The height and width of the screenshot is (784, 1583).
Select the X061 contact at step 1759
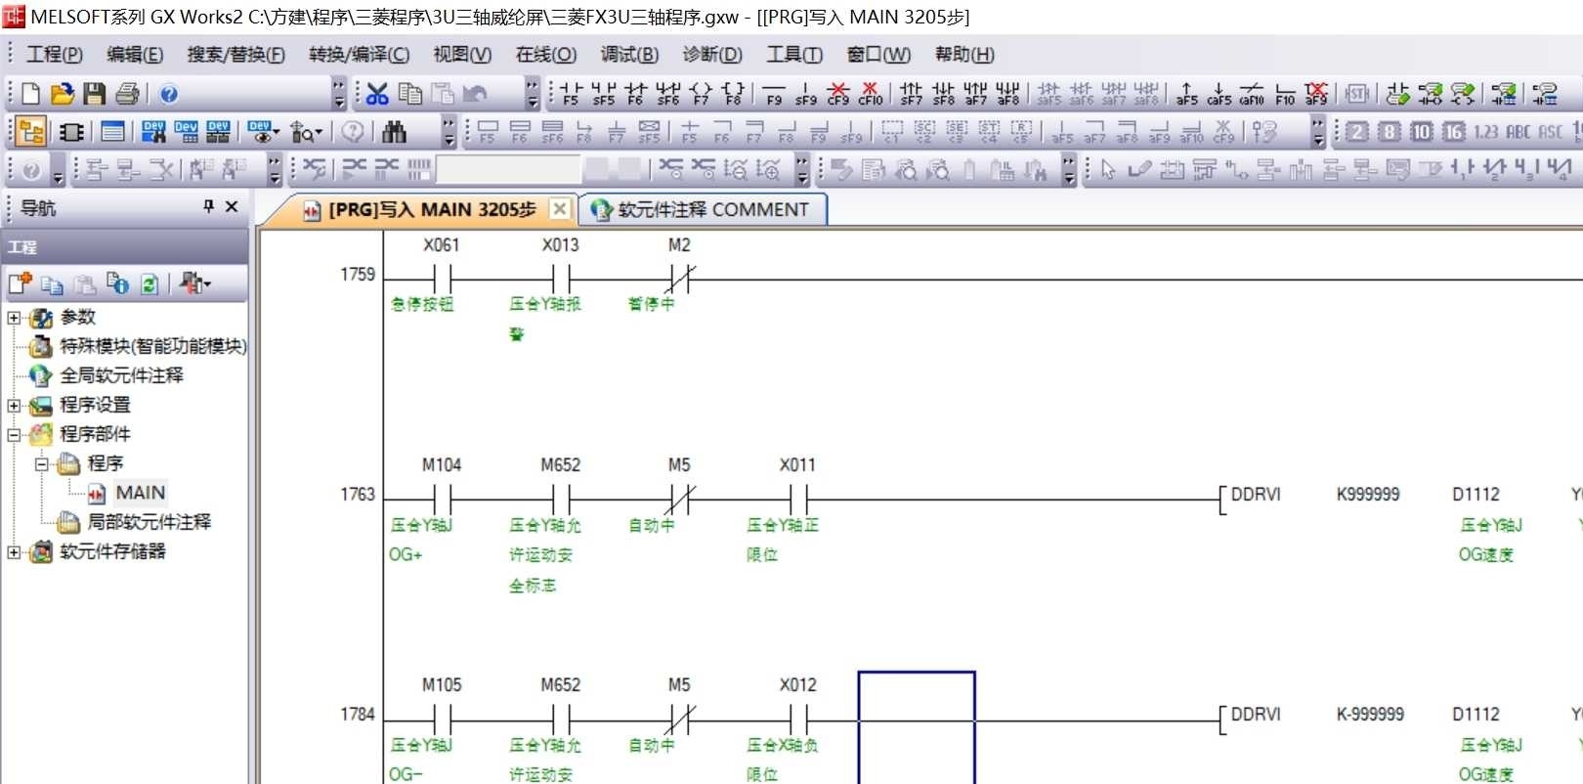tap(441, 279)
